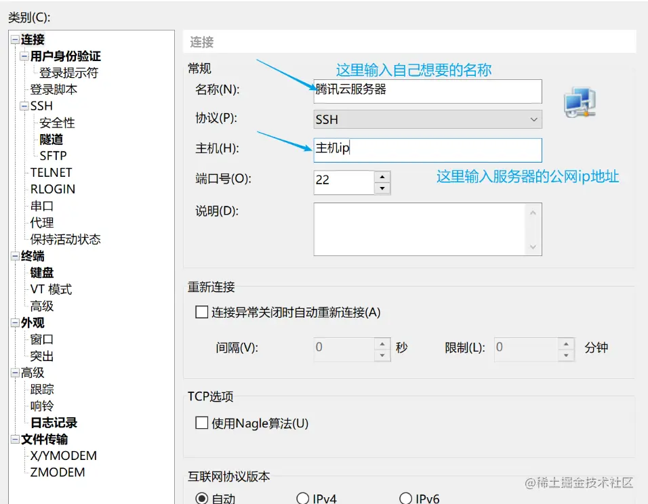Screen dimensions: 648x504
Task: Select 文件传输 tree item
Action: pyautogui.click(x=44, y=439)
